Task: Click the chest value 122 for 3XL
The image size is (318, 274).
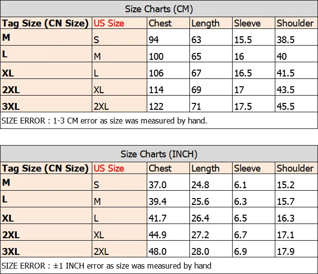Action: (x=158, y=106)
